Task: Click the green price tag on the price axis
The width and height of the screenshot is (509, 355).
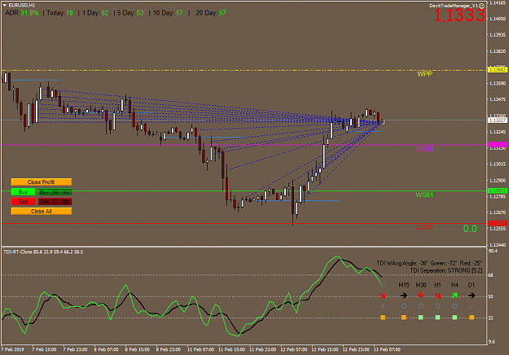Action: point(498,191)
